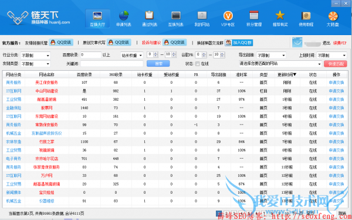
Task: Open the 通过列表 clipboard icon
Action: pyautogui.click(x=149, y=16)
